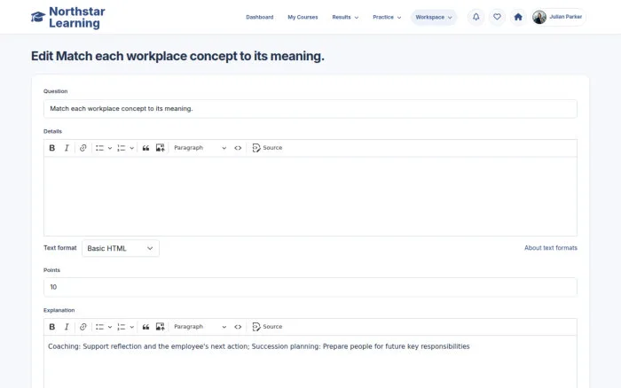Insert bulleted list in Explanation editor
The image size is (621, 388).
click(x=99, y=327)
